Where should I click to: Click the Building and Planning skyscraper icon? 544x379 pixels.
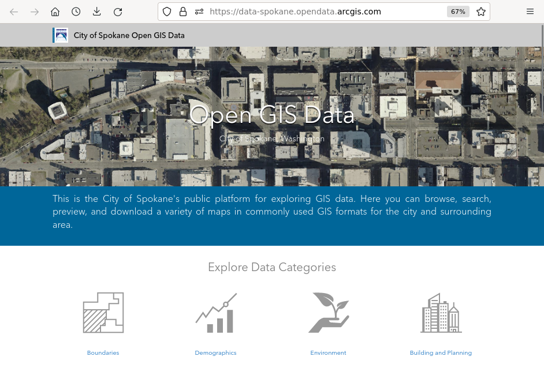(x=441, y=313)
